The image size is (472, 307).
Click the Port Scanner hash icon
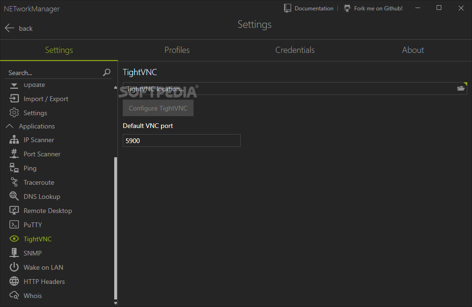click(x=14, y=153)
